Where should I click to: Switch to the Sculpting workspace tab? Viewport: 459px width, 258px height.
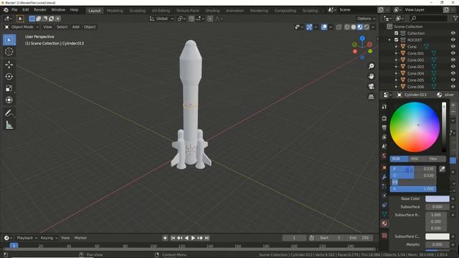click(x=137, y=11)
